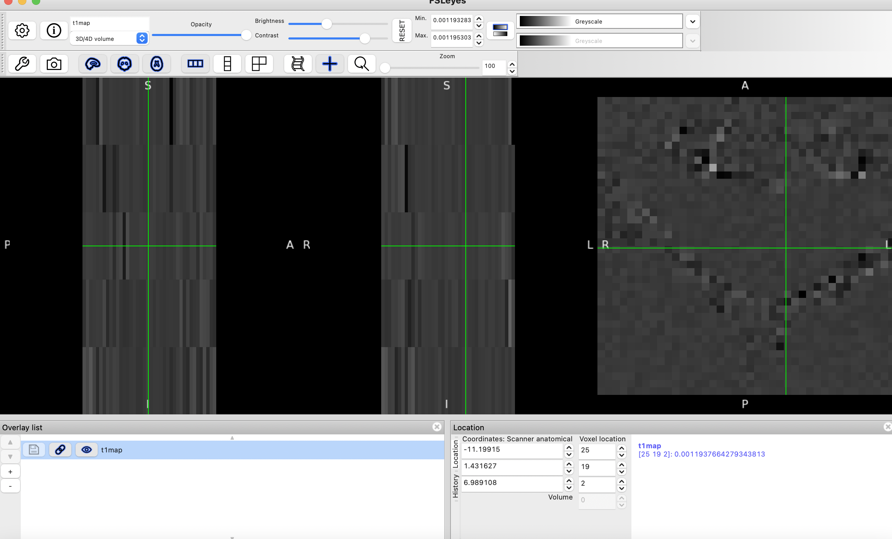Viewport: 892px width, 539px height.
Task: Open the Greyscale colour map dropdown
Action: click(x=692, y=21)
